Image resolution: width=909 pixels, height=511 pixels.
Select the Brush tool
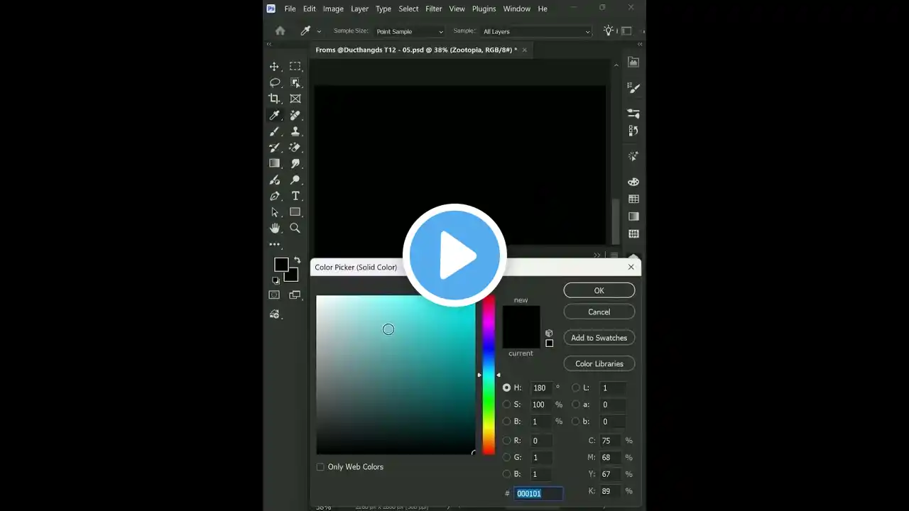[x=274, y=131]
